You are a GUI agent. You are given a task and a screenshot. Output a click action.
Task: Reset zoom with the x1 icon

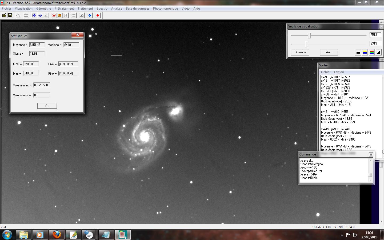coord(46,15)
